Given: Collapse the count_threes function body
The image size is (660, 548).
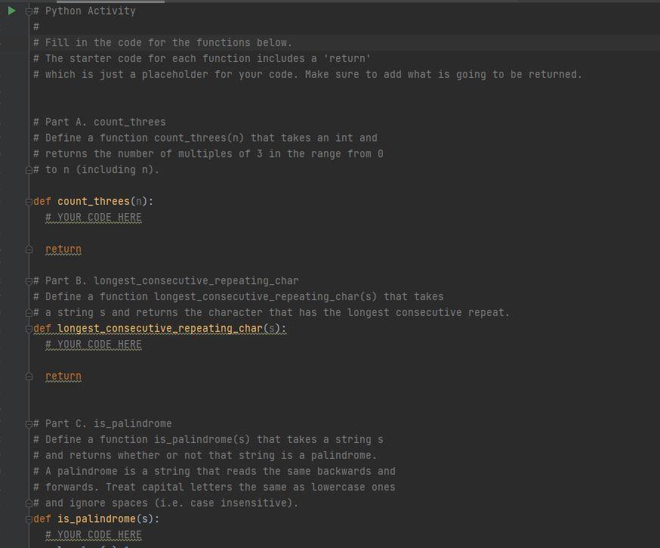Looking at the screenshot, I should click(x=28, y=201).
